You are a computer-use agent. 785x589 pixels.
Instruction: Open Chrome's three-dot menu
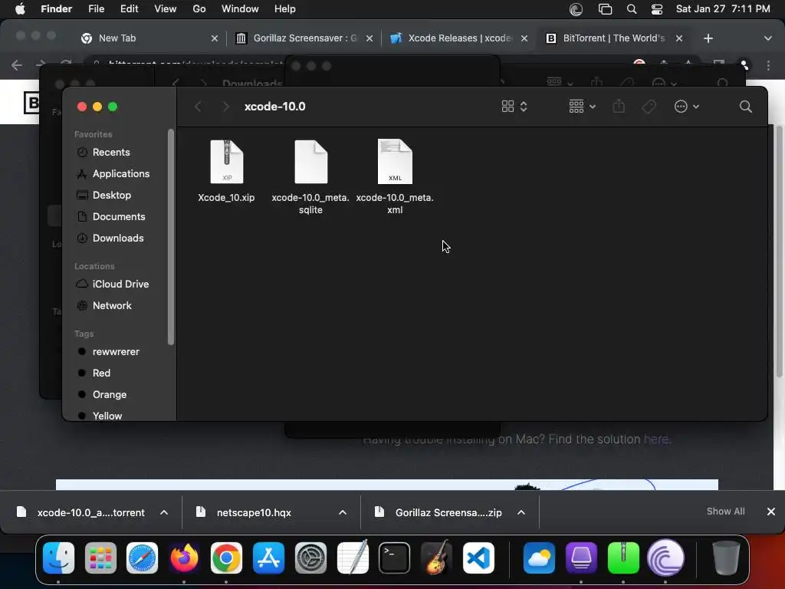coord(768,65)
